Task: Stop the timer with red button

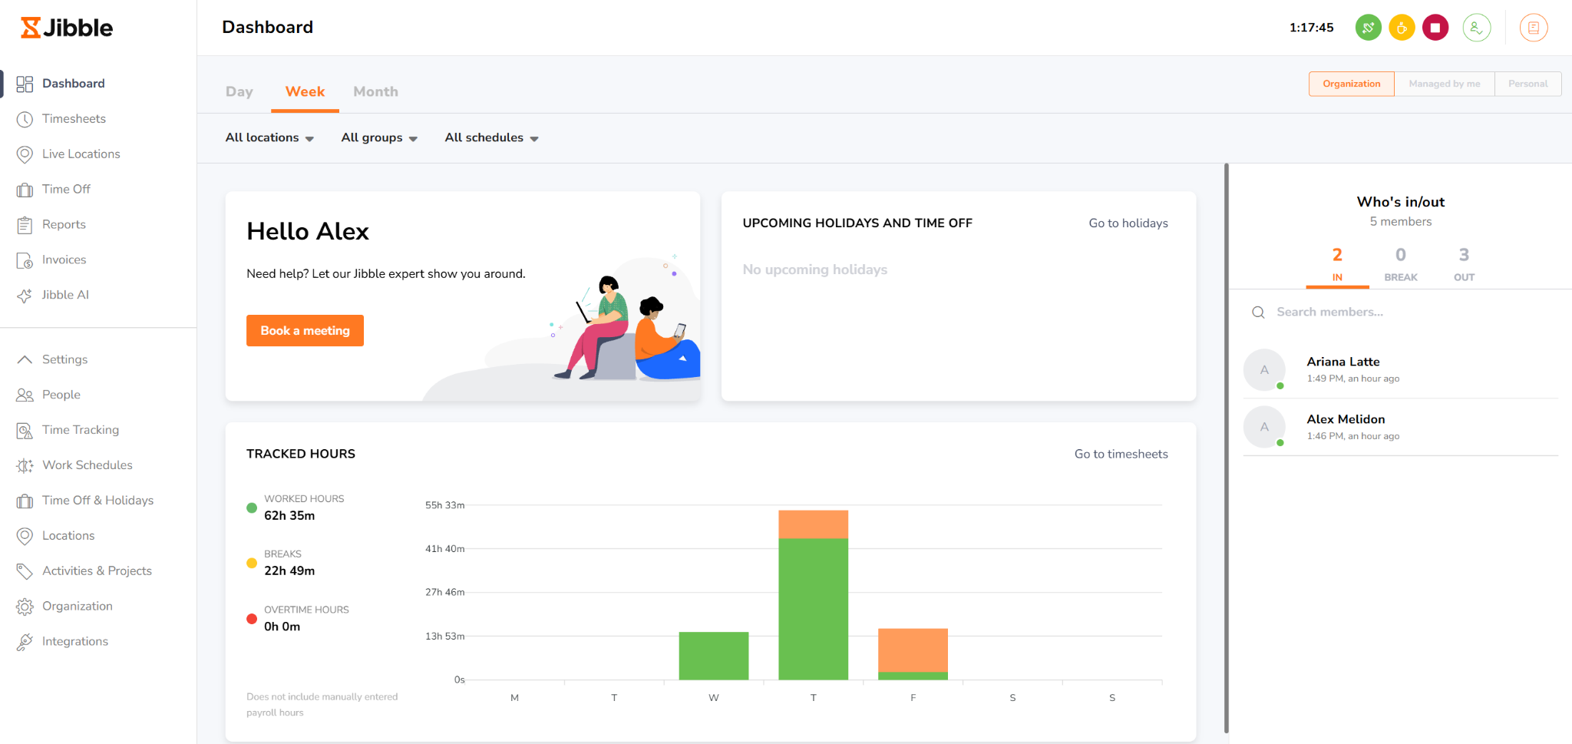Action: pyautogui.click(x=1435, y=28)
